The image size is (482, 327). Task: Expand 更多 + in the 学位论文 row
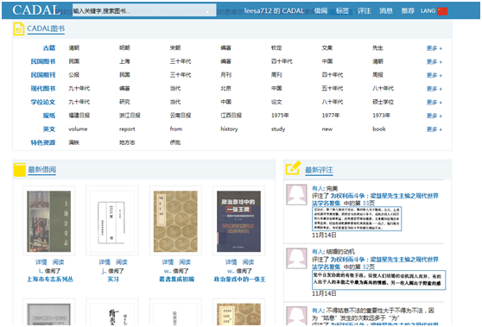tap(434, 103)
